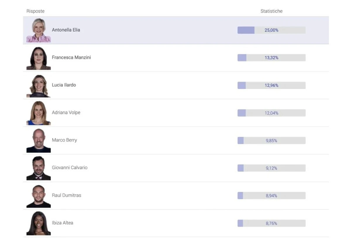Screen dimensions: 351x242
Task: Click the 25,00% progress bar
Action: (x=271, y=30)
